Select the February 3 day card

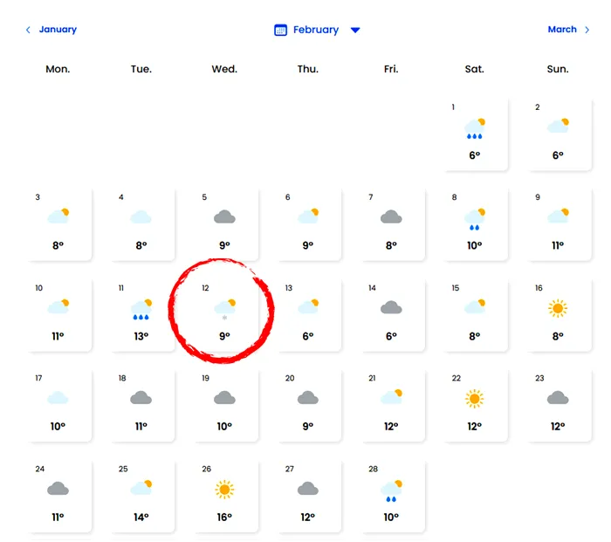pos(58,223)
